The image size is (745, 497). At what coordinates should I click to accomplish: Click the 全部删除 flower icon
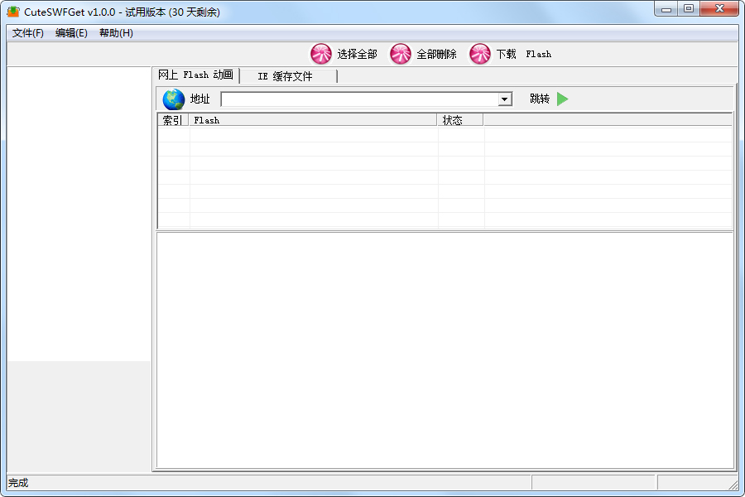(401, 53)
